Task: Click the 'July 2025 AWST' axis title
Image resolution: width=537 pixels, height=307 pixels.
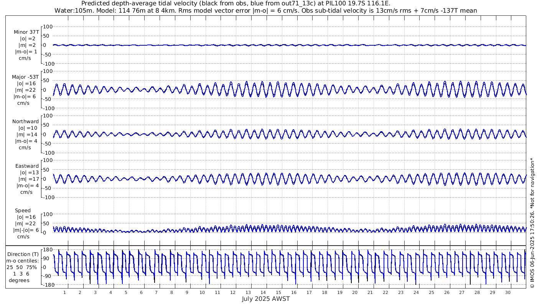Action: tap(266, 299)
